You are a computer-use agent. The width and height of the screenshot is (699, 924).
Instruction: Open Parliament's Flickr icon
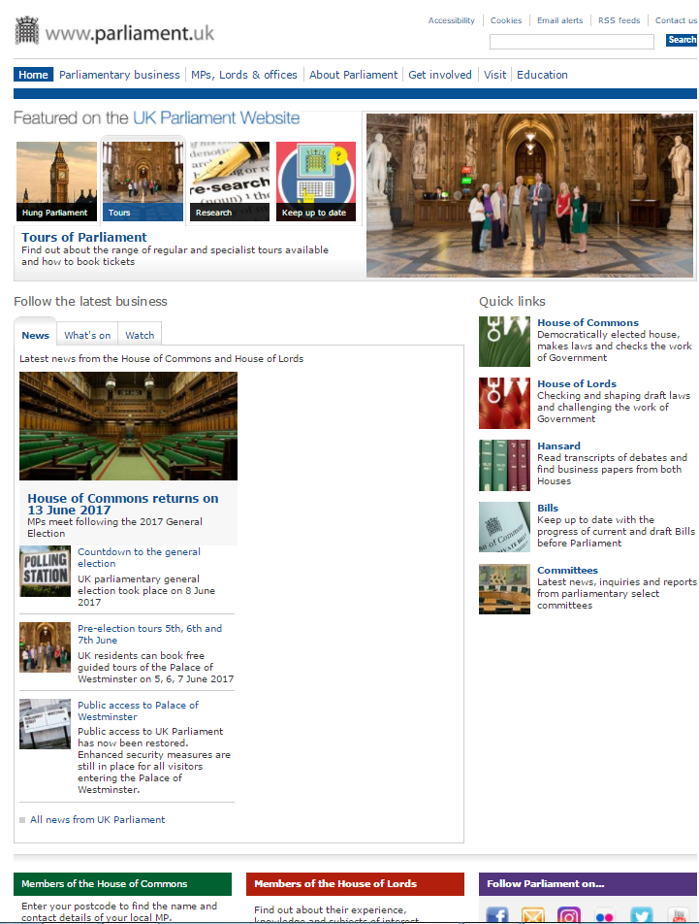(x=604, y=916)
